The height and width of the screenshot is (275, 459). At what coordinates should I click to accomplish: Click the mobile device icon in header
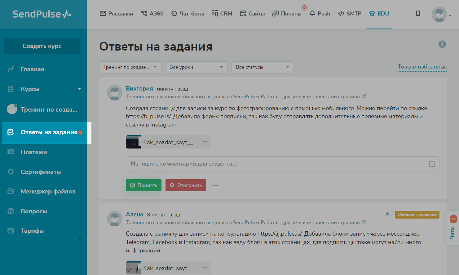(418, 13)
